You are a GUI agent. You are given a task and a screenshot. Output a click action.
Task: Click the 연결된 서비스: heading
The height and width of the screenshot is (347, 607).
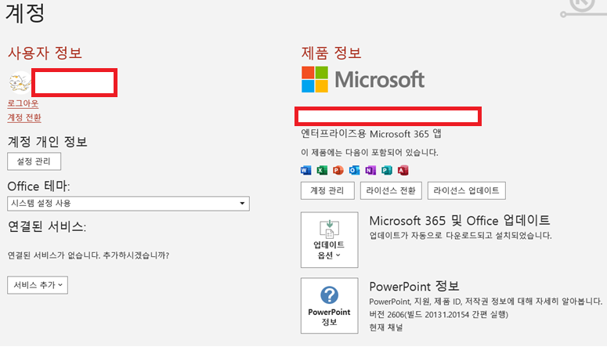47,226
